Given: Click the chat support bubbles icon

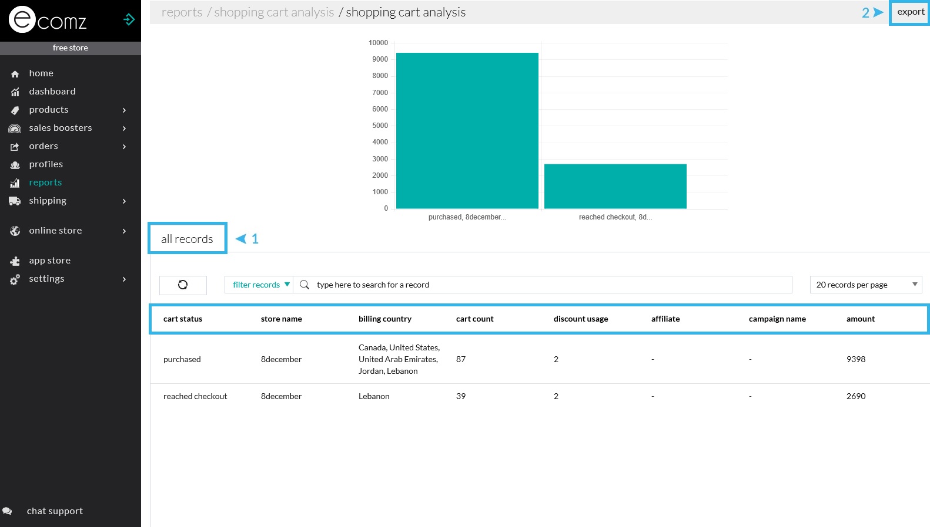Looking at the screenshot, I should (7, 511).
